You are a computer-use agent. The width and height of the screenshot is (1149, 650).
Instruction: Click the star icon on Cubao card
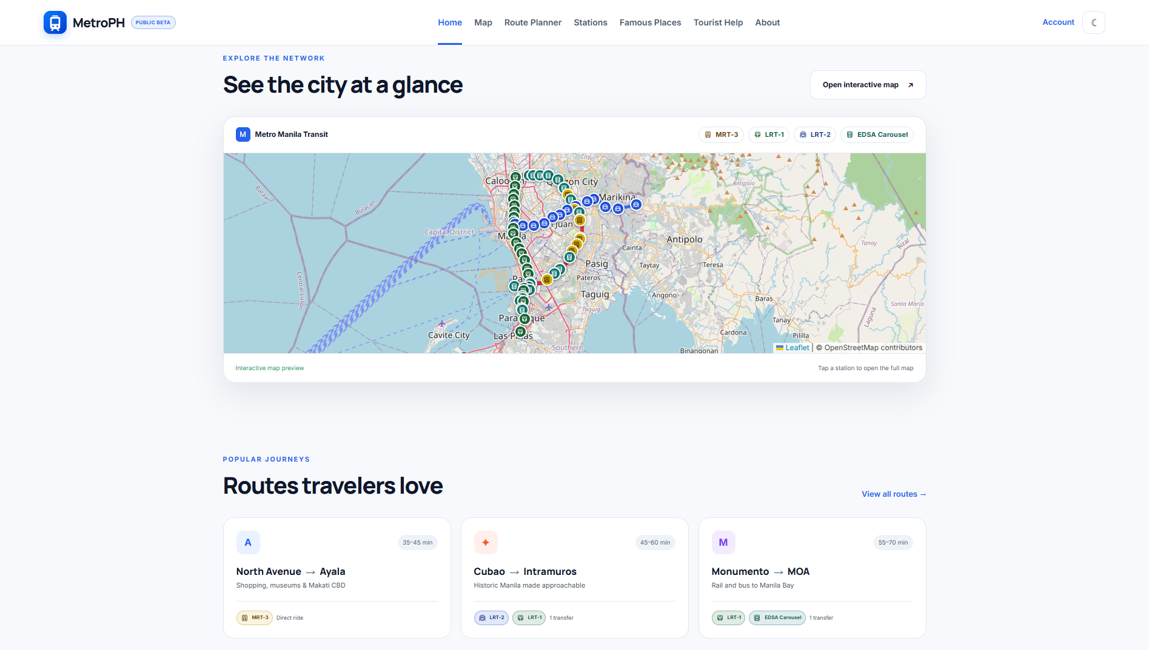point(486,542)
